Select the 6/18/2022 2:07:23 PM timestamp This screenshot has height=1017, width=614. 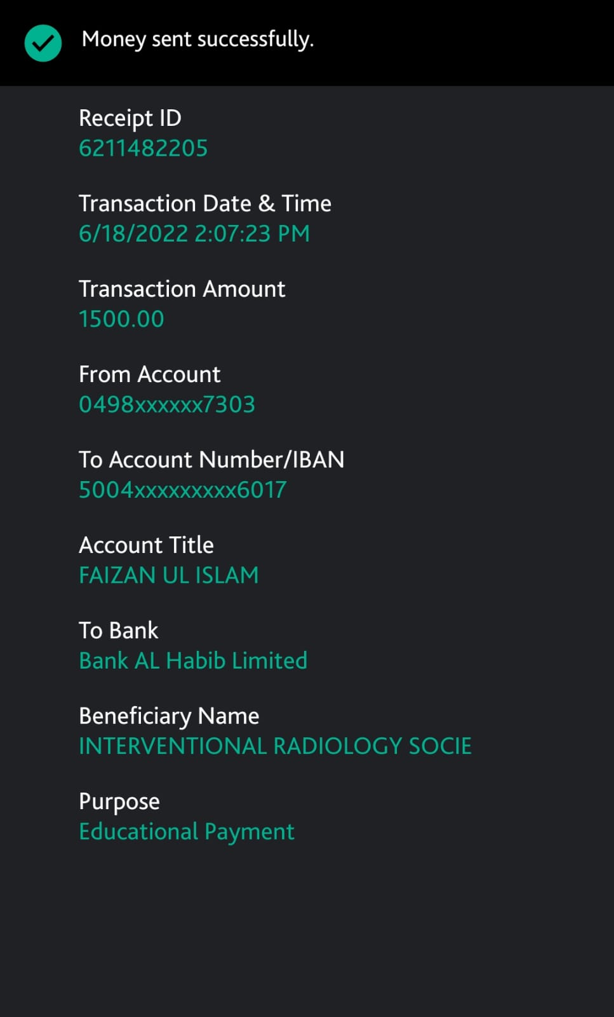point(194,233)
